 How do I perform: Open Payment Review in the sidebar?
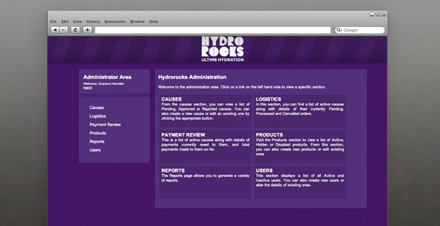coord(105,125)
